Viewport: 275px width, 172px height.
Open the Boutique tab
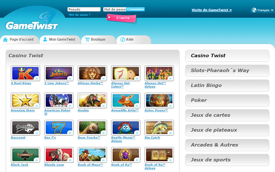98,40
